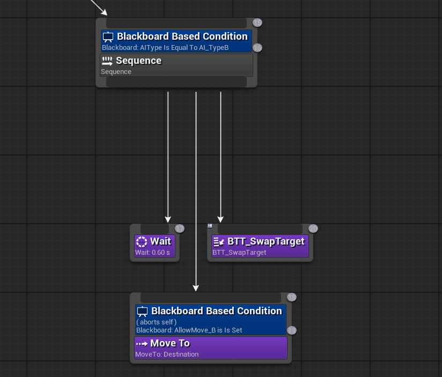Click the Move To arrow icon
Screen dimensions: 442x377
142,343
